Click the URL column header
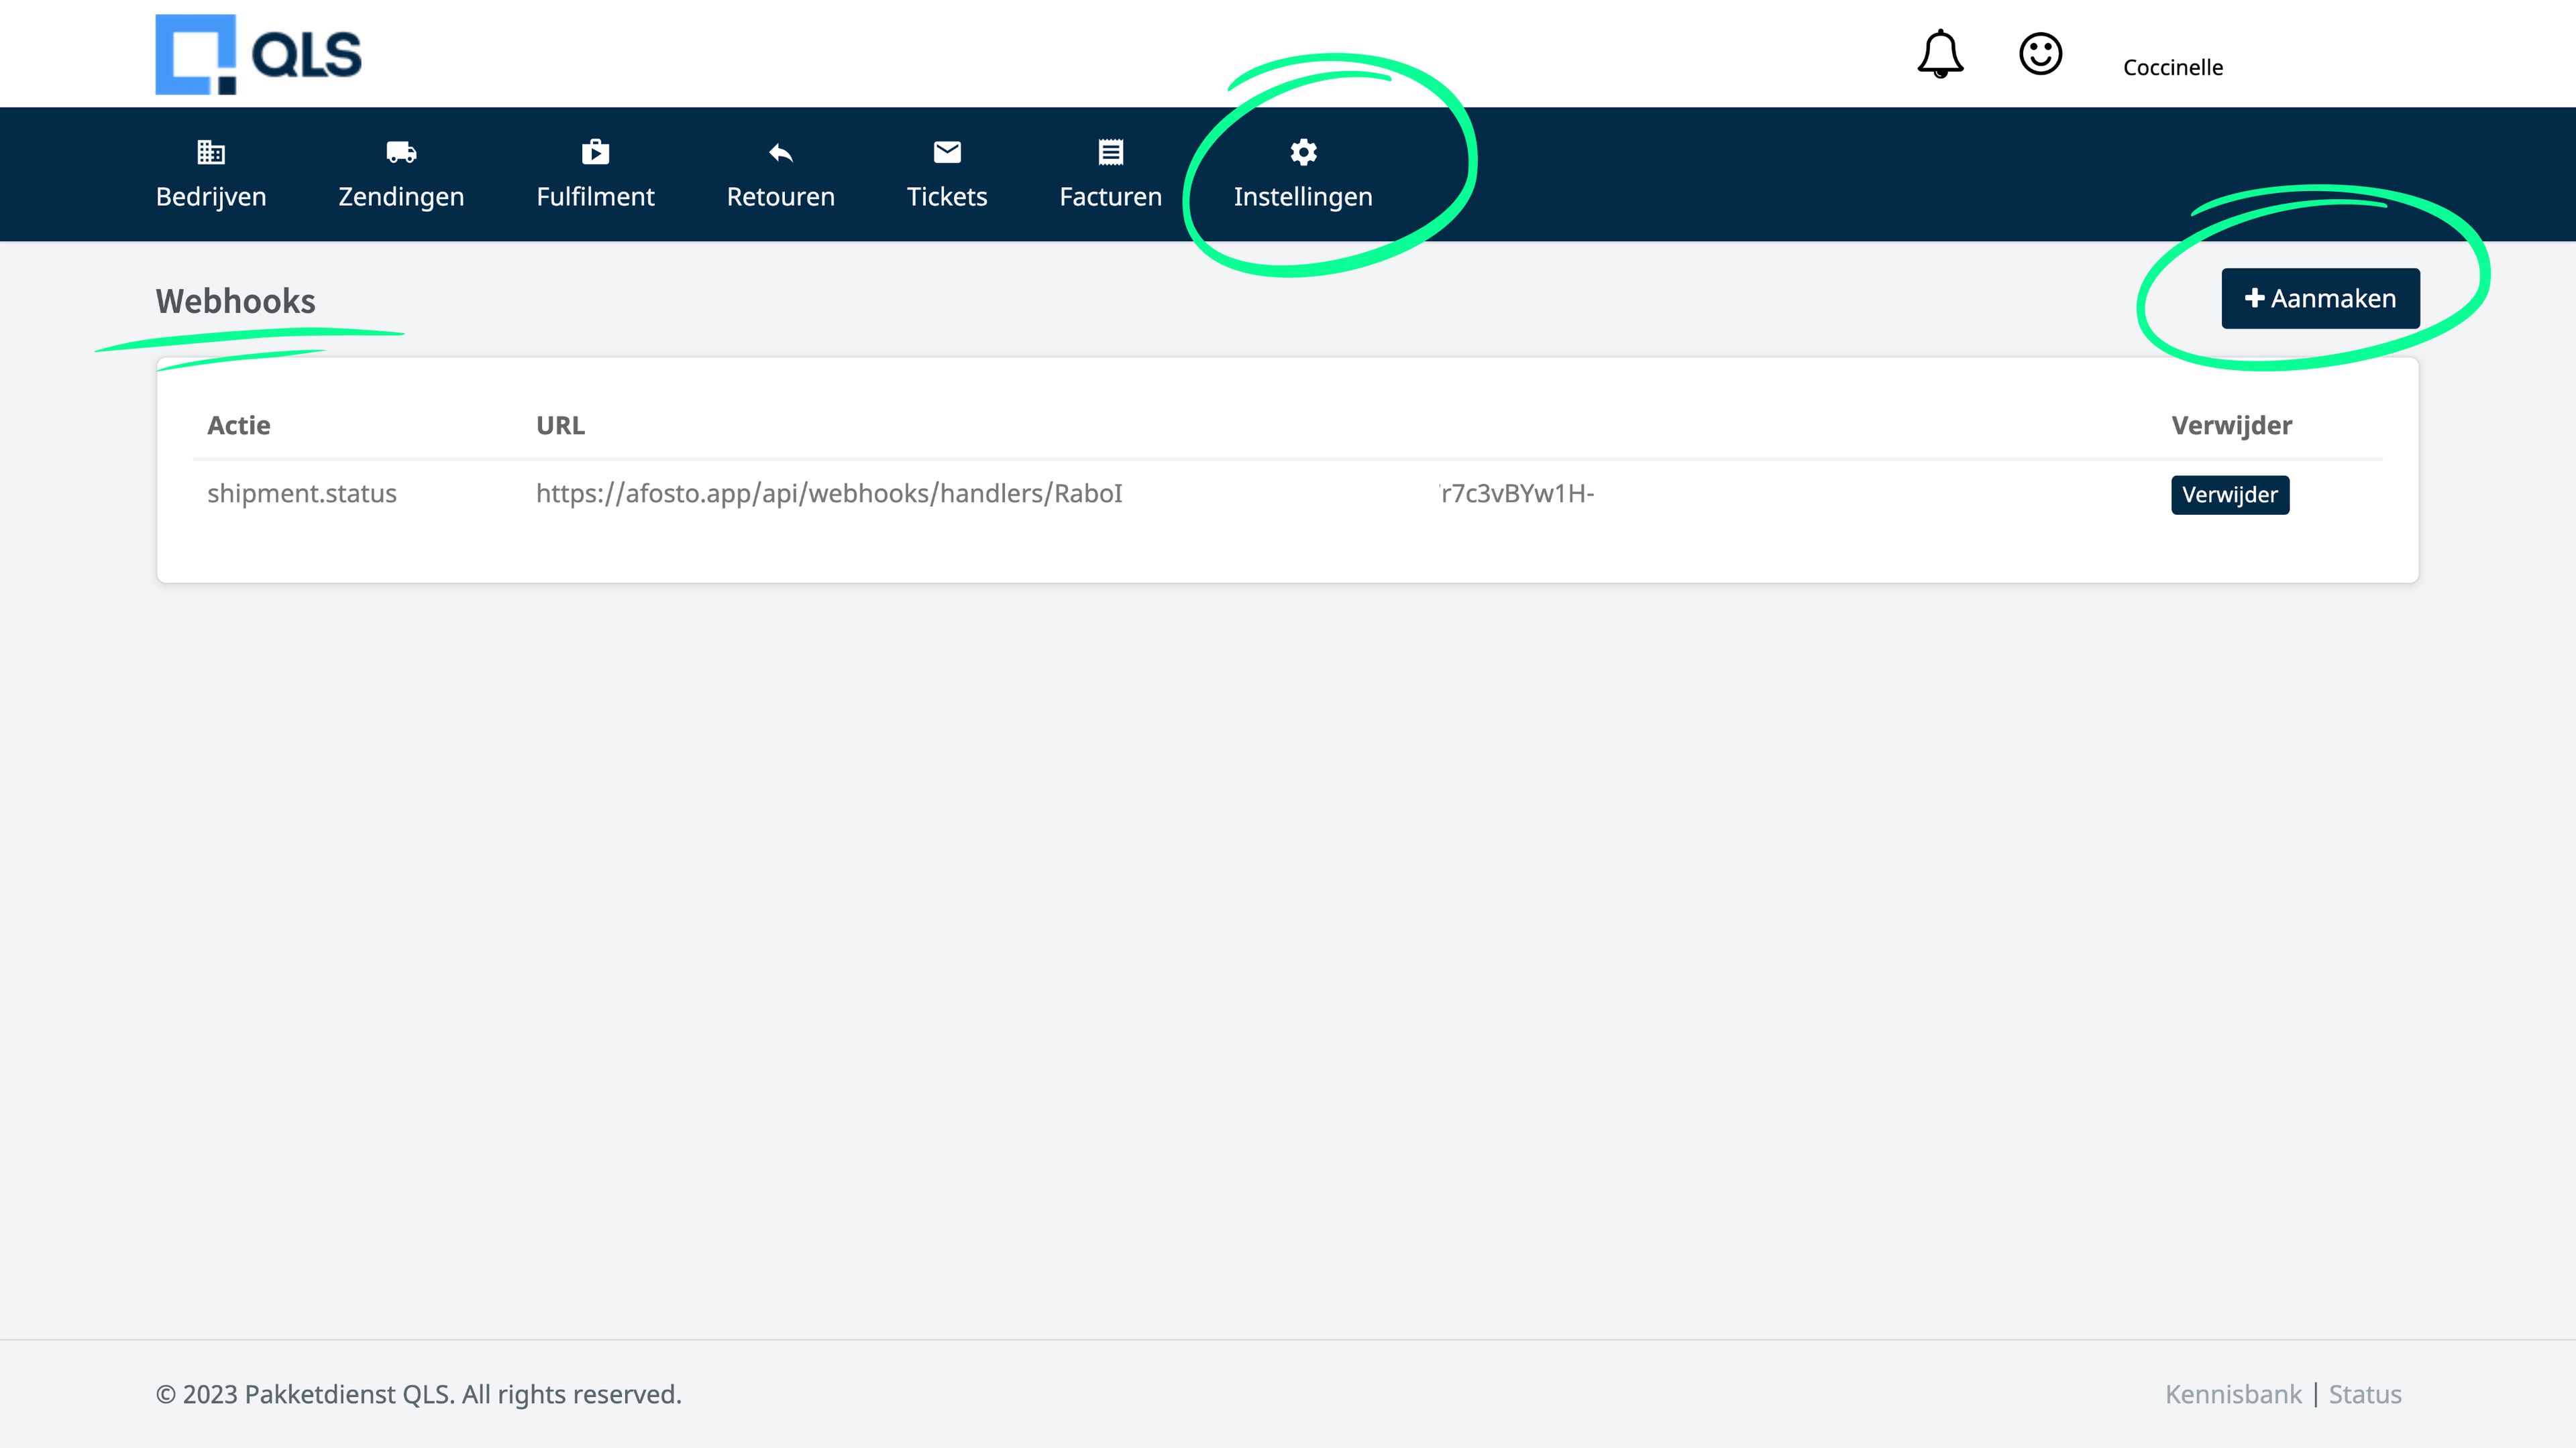The width and height of the screenshot is (2576, 1448). 560,426
